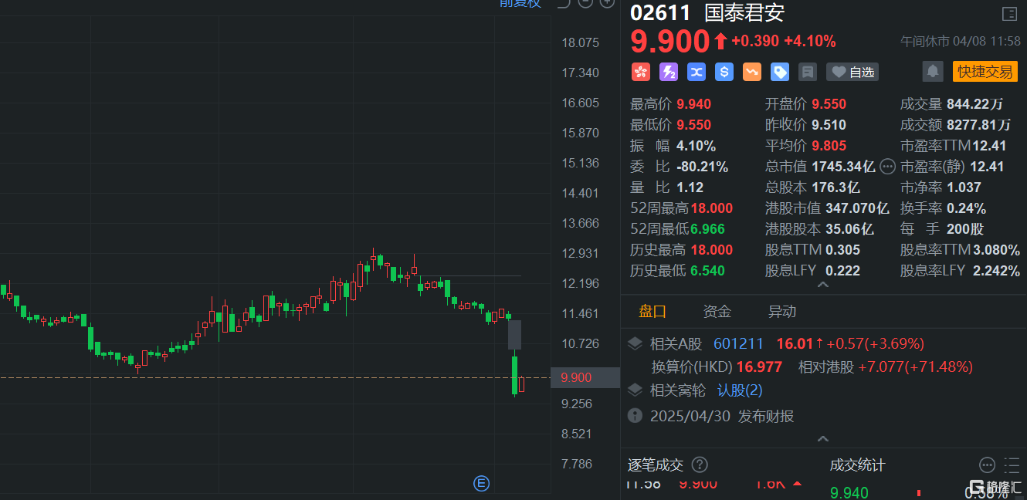Image resolution: width=1027 pixels, height=500 pixels.
Task: Click the 开盘价 9.550 value
Action: click(x=829, y=104)
